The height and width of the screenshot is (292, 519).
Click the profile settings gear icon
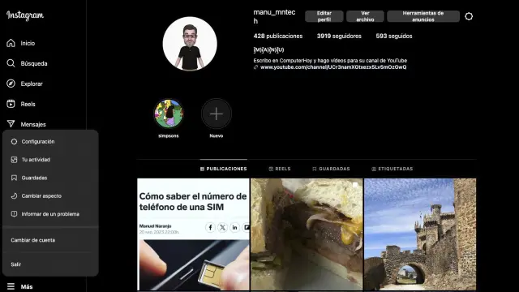(469, 16)
